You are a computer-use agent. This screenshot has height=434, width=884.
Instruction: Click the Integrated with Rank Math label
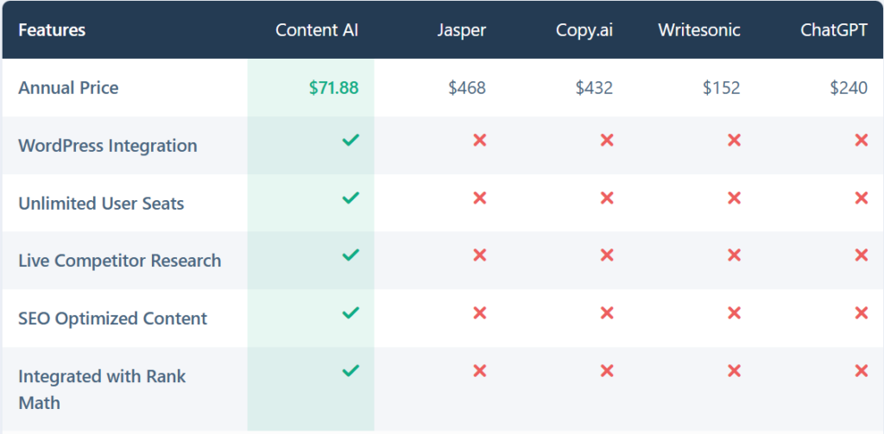[102, 389]
